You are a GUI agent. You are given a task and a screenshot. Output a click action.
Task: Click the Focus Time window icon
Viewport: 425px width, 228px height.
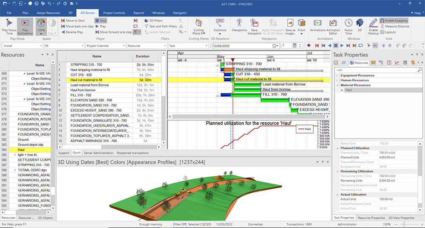(348, 26)
